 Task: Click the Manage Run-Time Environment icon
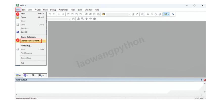[82, 19]
